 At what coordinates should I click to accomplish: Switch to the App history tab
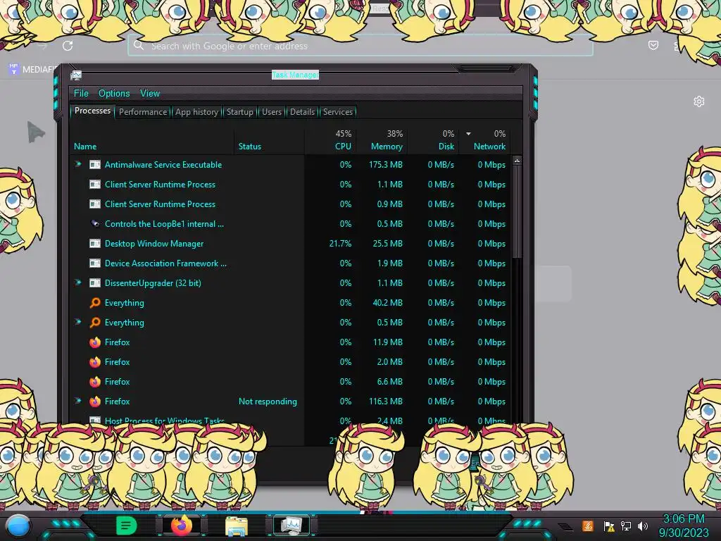(x=197, y=112)
